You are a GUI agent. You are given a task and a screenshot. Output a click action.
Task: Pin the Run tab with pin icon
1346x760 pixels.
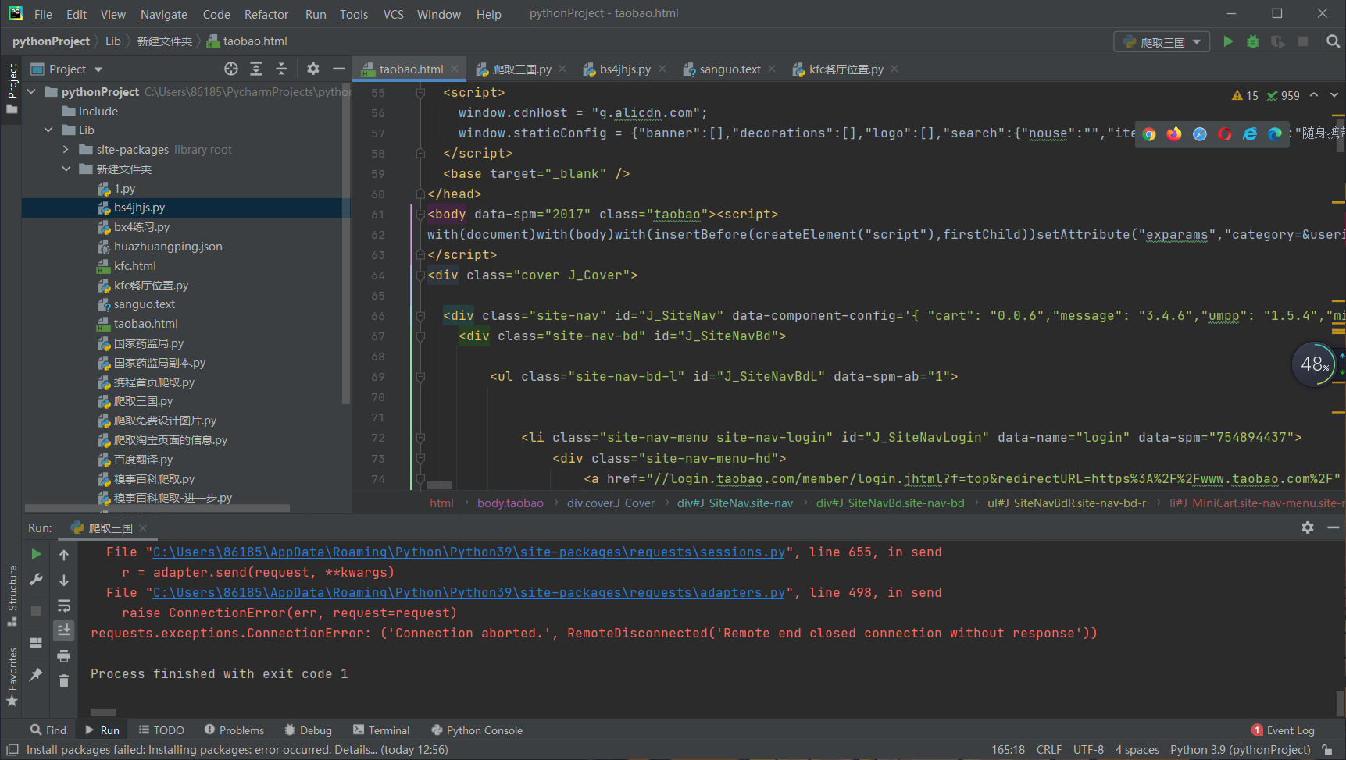click(36, 674)
